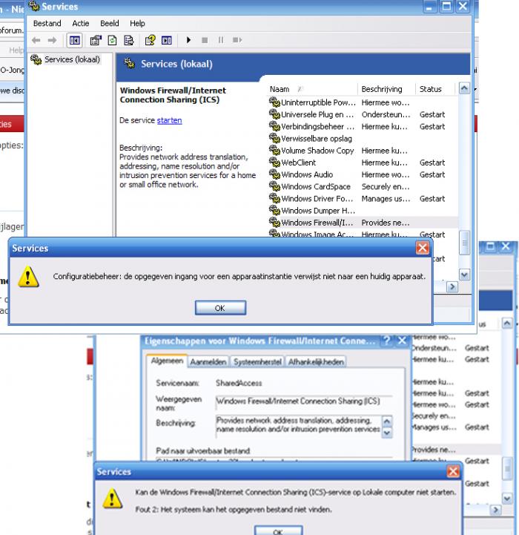Click the Forward arrow in Services toolbar
This screenshot has height=535, width=519.
[x=52, y=40]
